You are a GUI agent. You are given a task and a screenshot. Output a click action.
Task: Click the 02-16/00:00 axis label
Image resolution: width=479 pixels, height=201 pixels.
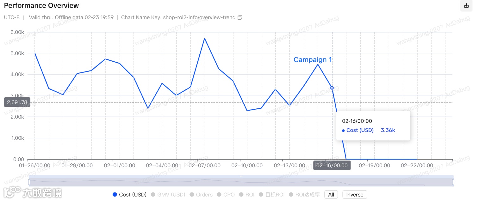coord(332,165)
